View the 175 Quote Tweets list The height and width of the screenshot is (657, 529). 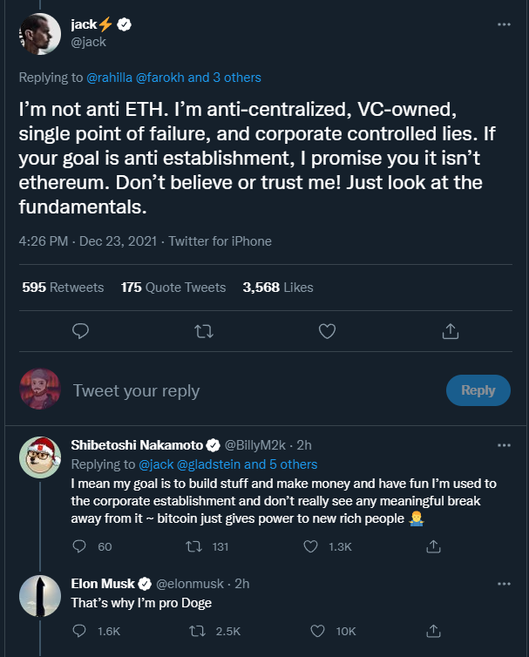173,288
